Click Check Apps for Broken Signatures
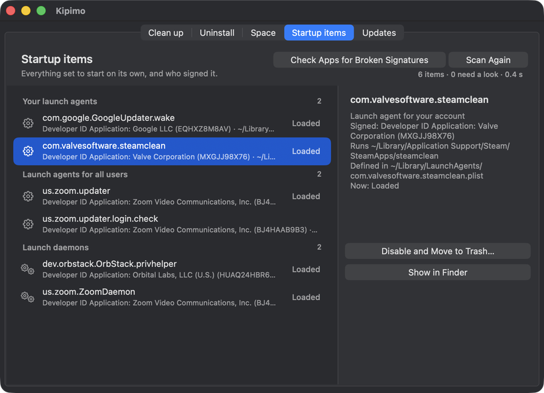The width and height of the screenshot is (544, 393). tap(360, 60)
